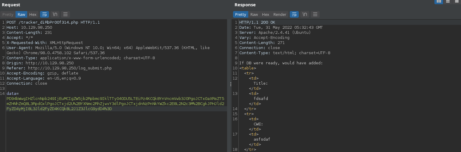Viewport: 461px width, 152px height.
Task: Toggle word wrap in Response panel
Action: [294, 14]
